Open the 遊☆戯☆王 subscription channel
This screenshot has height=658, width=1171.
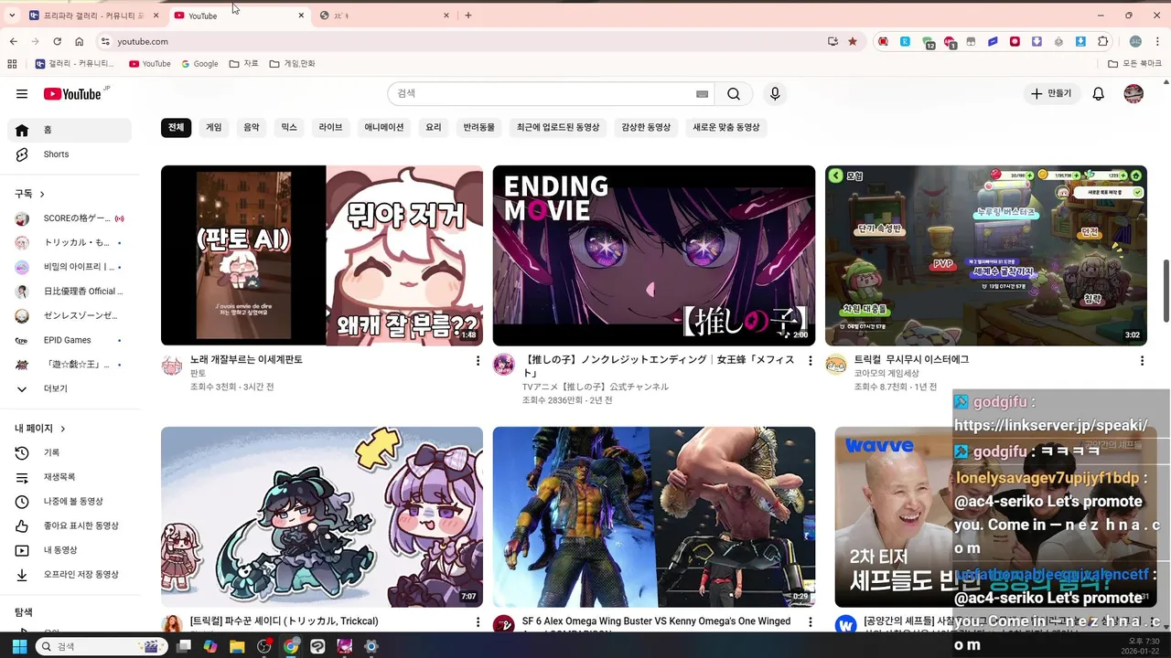[x=70, y=365]
